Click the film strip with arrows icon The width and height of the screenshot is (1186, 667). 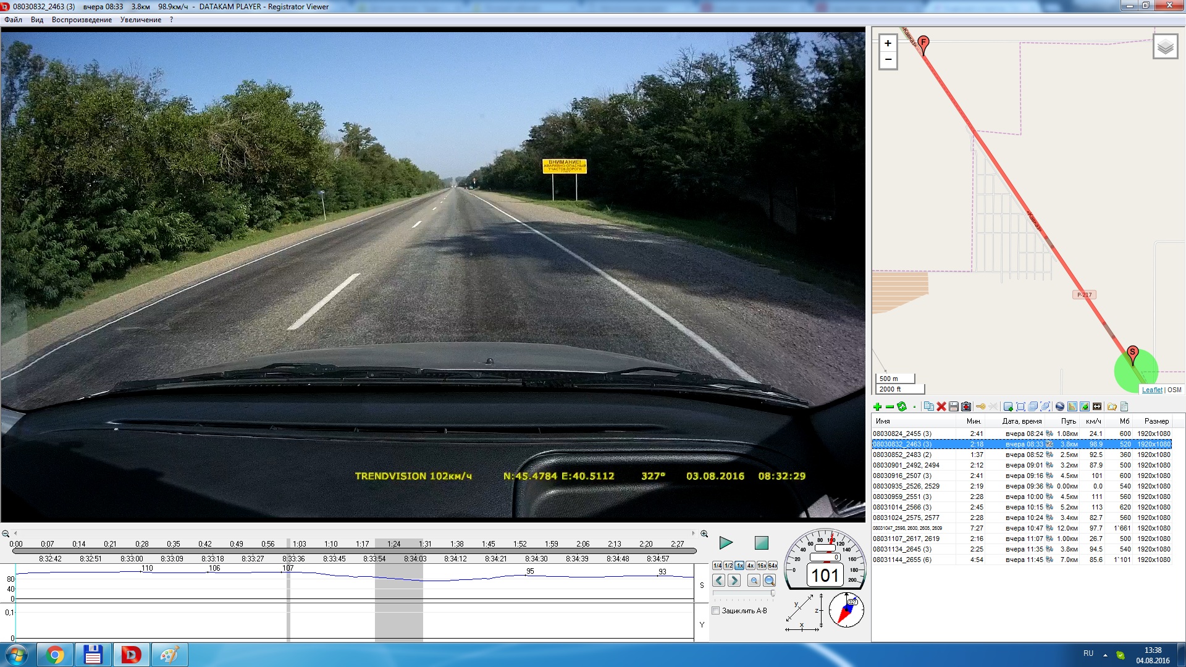(x=1097, y=406)
